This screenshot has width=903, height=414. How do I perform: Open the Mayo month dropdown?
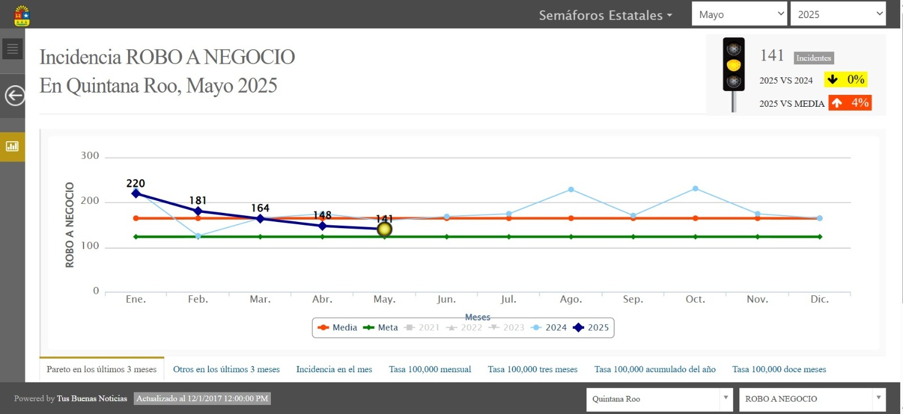(x=739, y=14)
